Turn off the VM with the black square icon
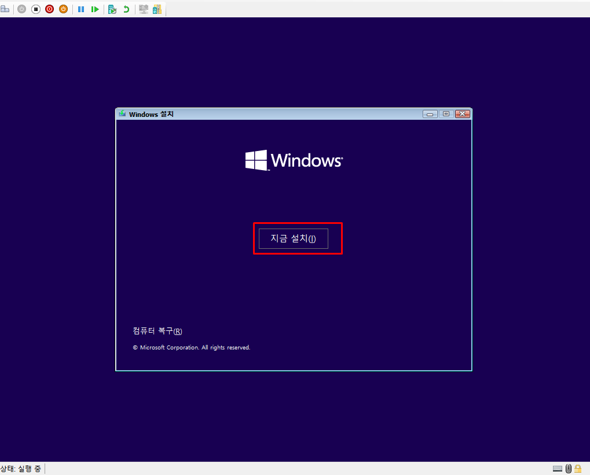 pyautogui.click(x=36, y=9)
